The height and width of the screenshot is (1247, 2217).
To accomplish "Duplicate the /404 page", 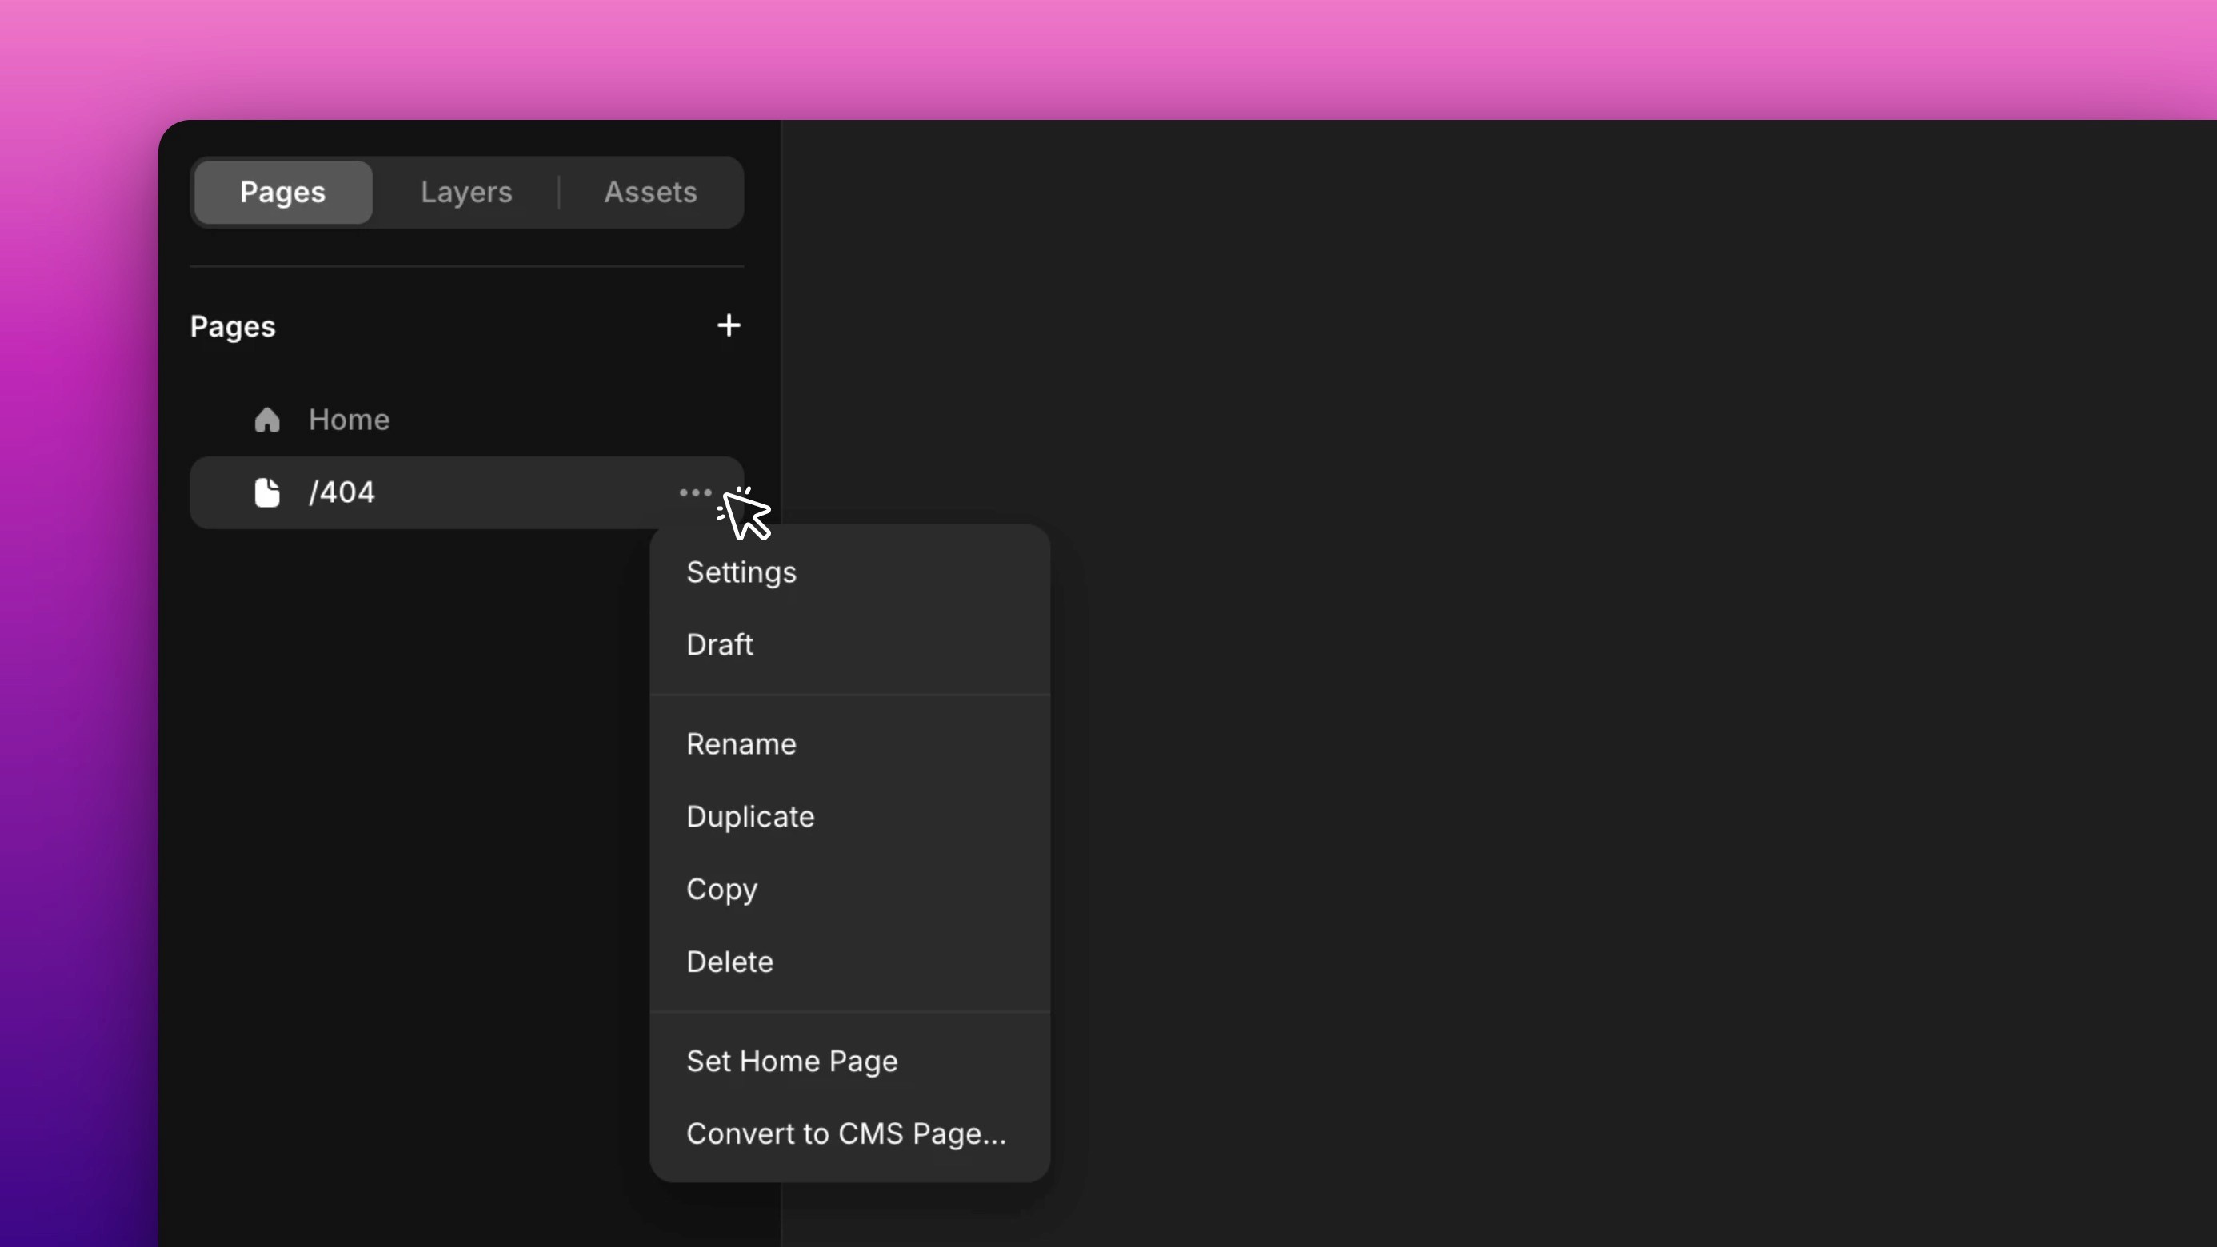I will point(749,817).
